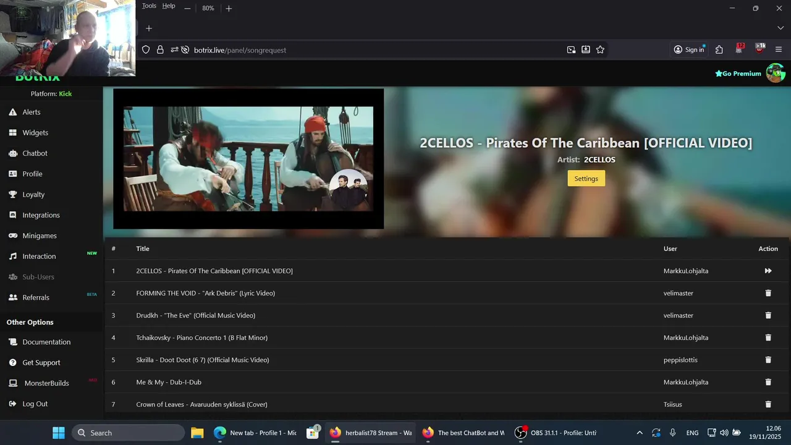Image resolution: width=791 pixels, height=445 pixels.
Task: Click the ENG language indicator
Action: point(692,433)
